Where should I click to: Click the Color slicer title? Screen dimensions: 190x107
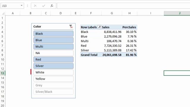[x=37, y=26]
